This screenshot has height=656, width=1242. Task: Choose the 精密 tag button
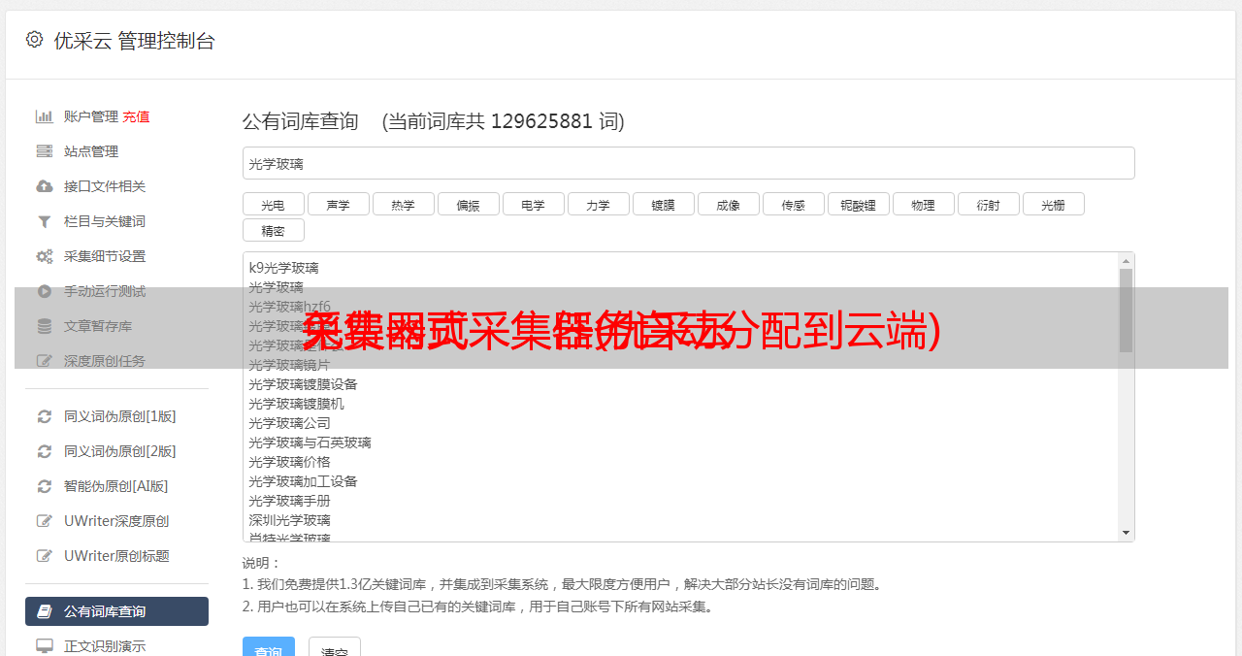[273, 231]
